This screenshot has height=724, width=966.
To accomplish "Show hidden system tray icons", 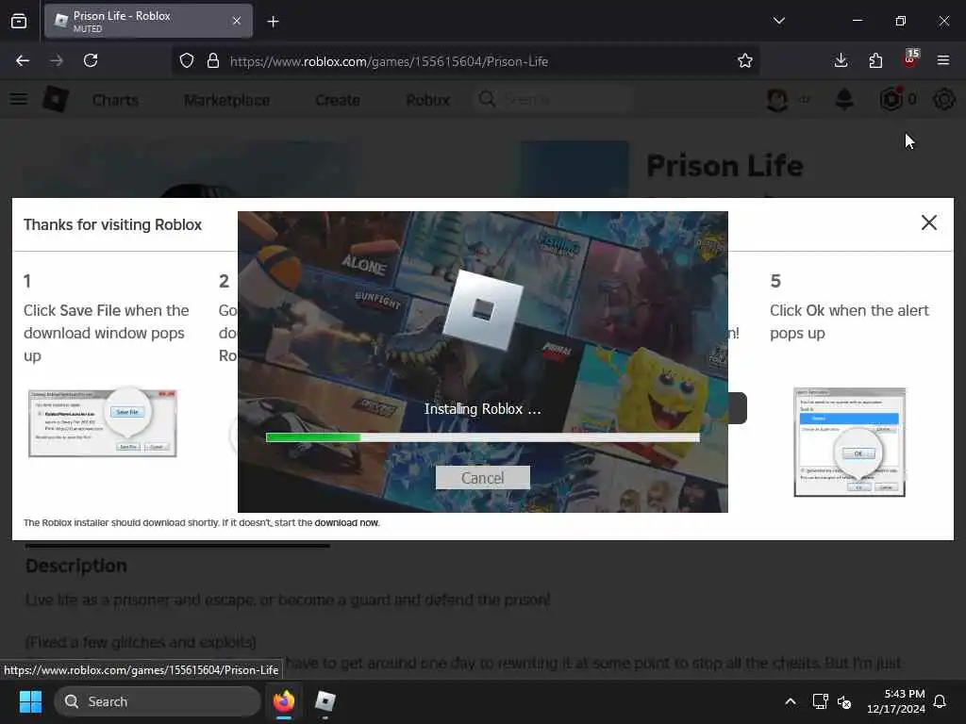I will [x=790, y=701].
